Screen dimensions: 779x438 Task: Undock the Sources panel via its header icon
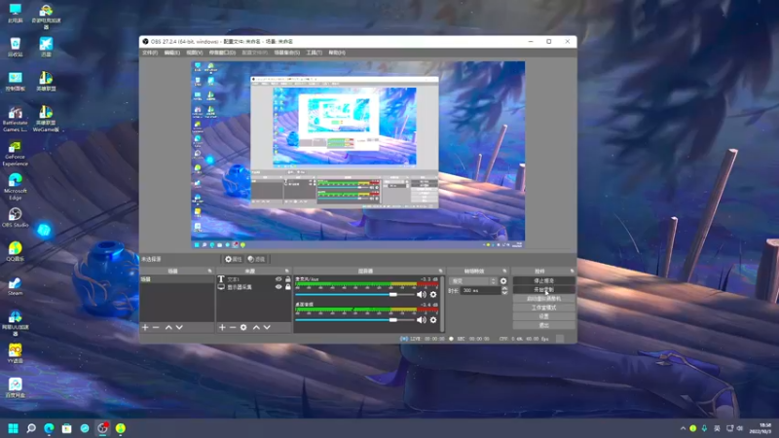pos(287,272)
